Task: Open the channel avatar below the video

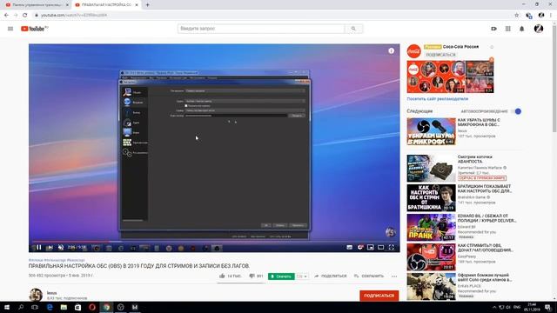Action: click(36, 295)
